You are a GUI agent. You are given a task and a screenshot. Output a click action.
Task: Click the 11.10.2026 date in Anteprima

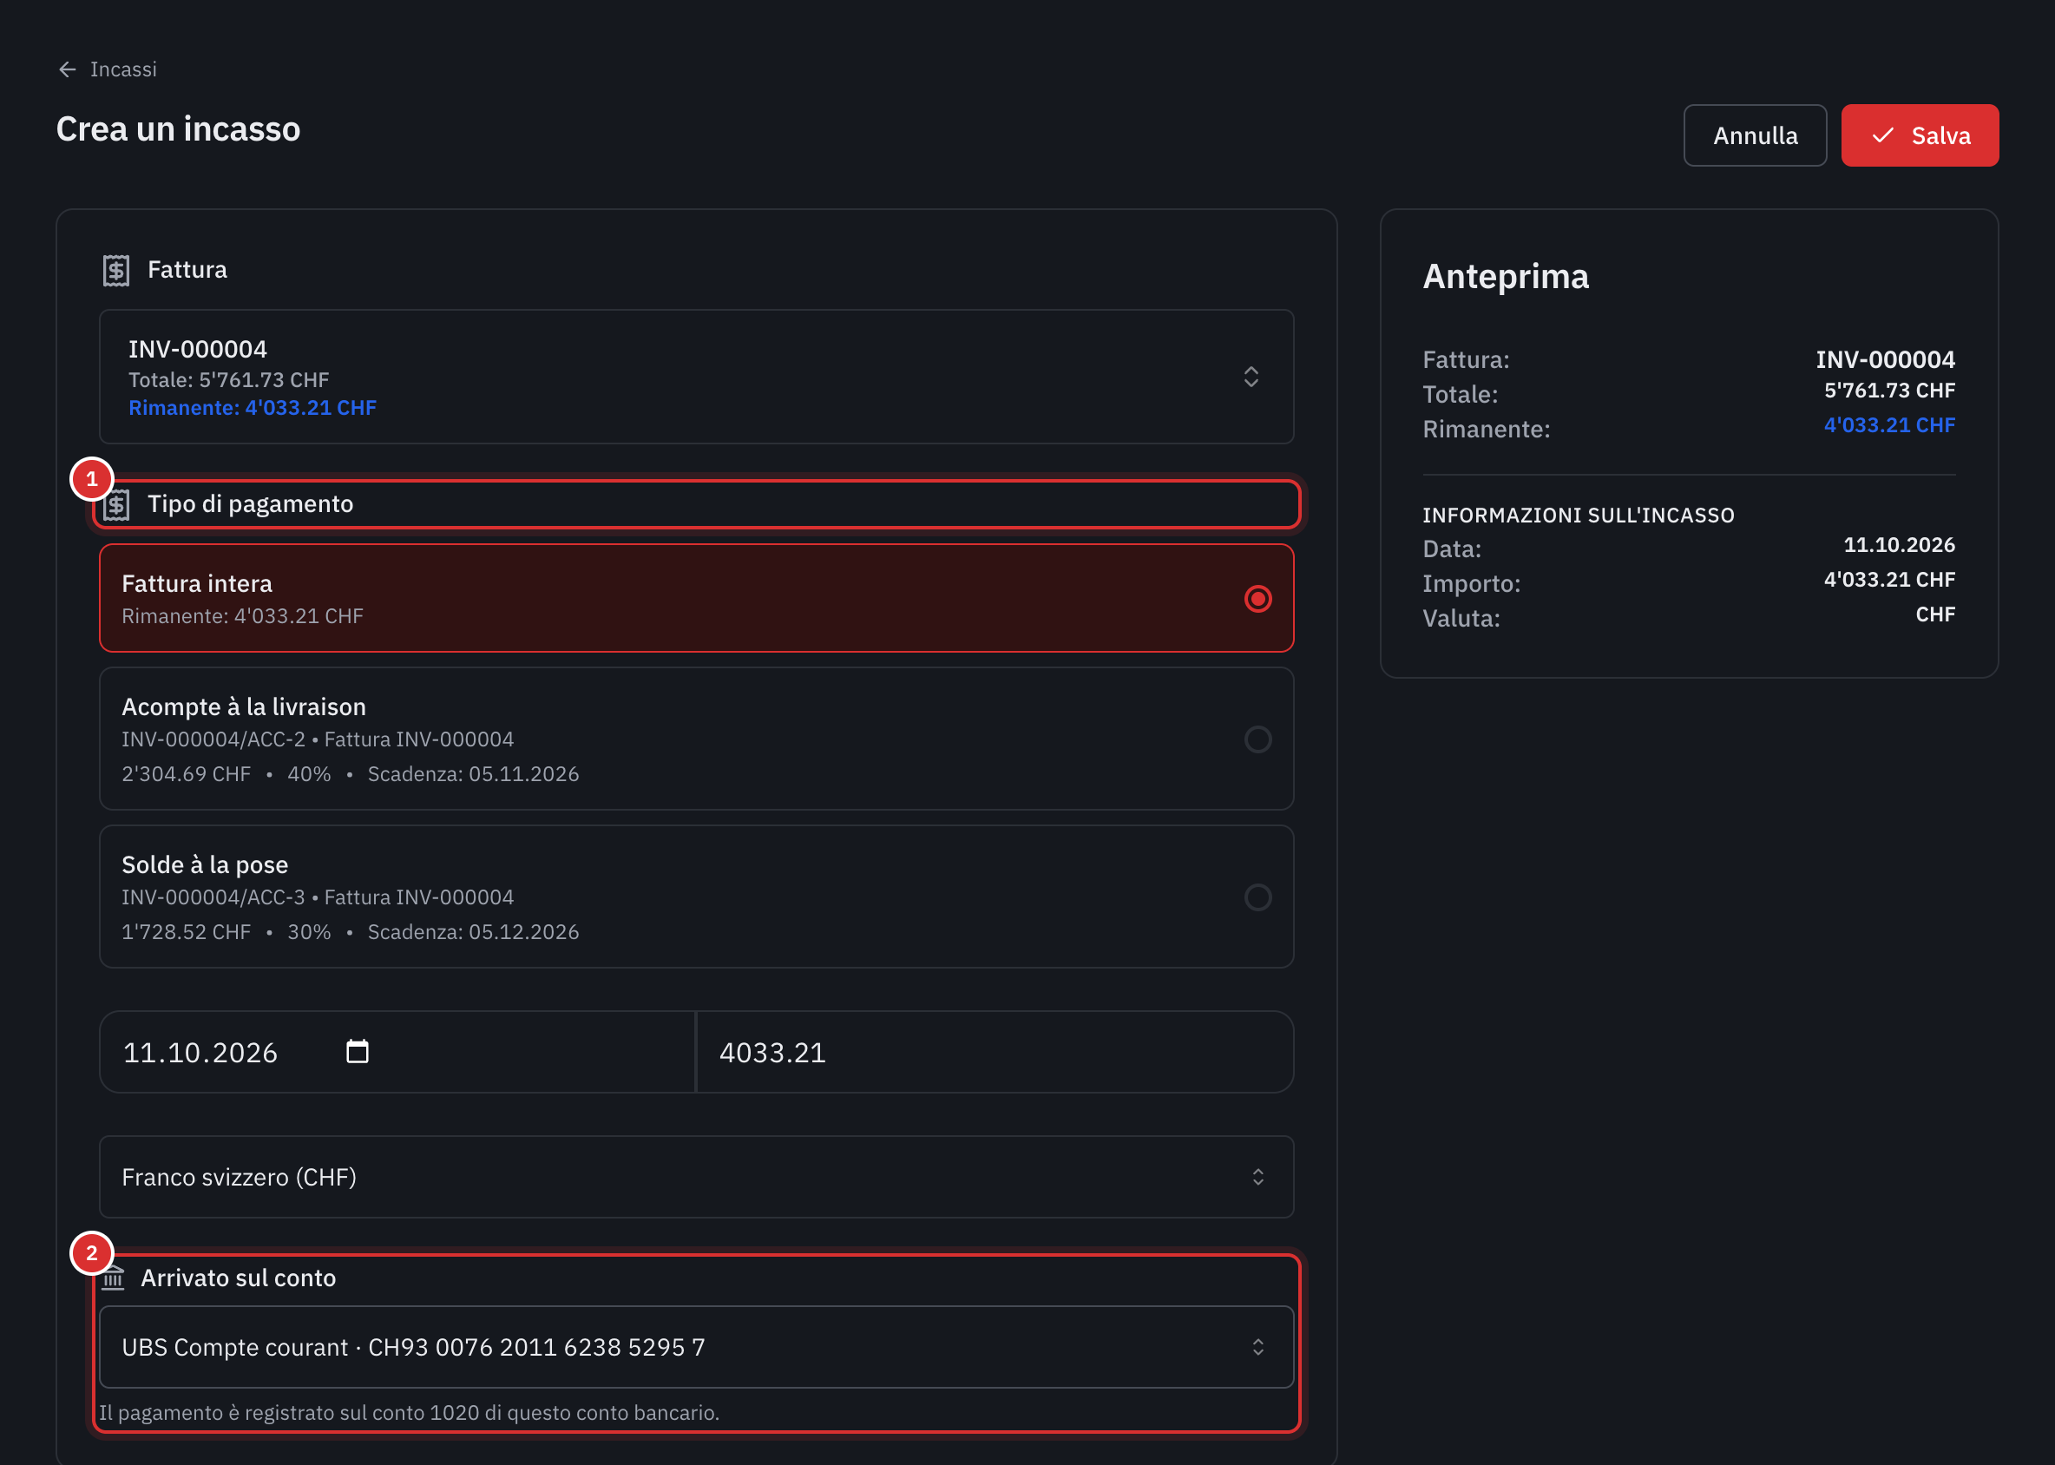[1899, 545]
